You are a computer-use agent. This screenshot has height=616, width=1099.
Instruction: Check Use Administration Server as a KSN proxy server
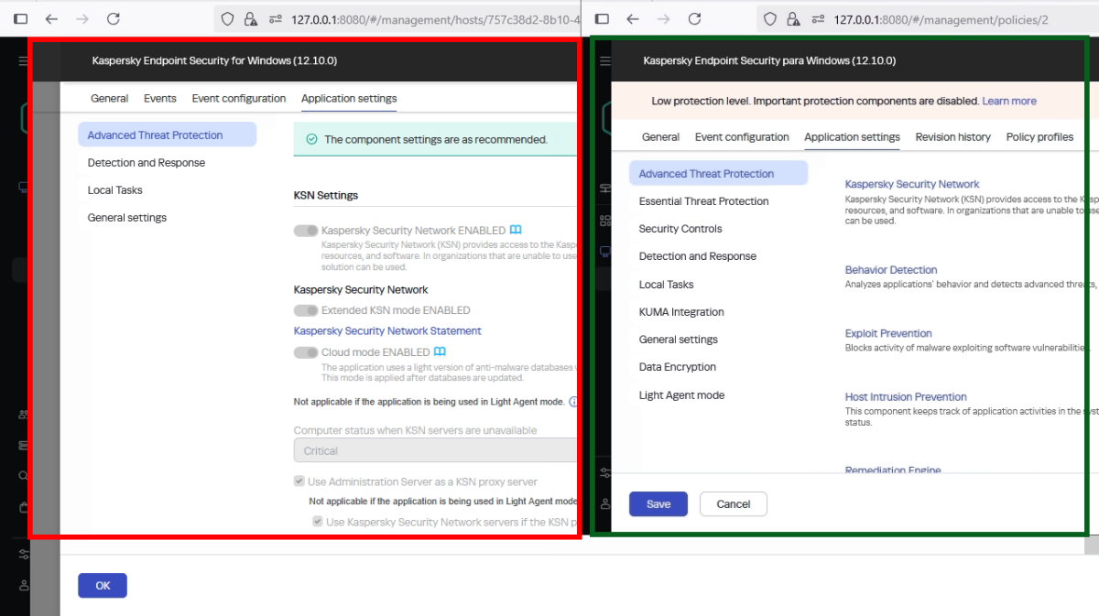pos(299,481)
